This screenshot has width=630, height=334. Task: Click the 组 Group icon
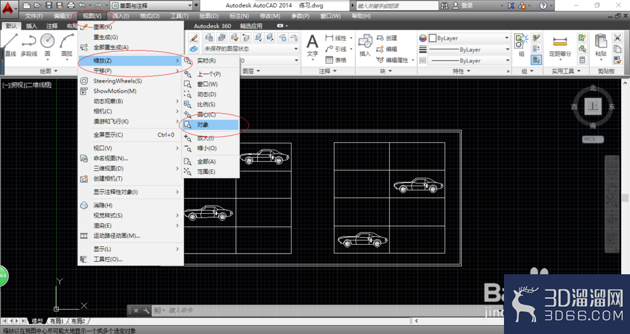pyautogui.click(x=521, y=45)
